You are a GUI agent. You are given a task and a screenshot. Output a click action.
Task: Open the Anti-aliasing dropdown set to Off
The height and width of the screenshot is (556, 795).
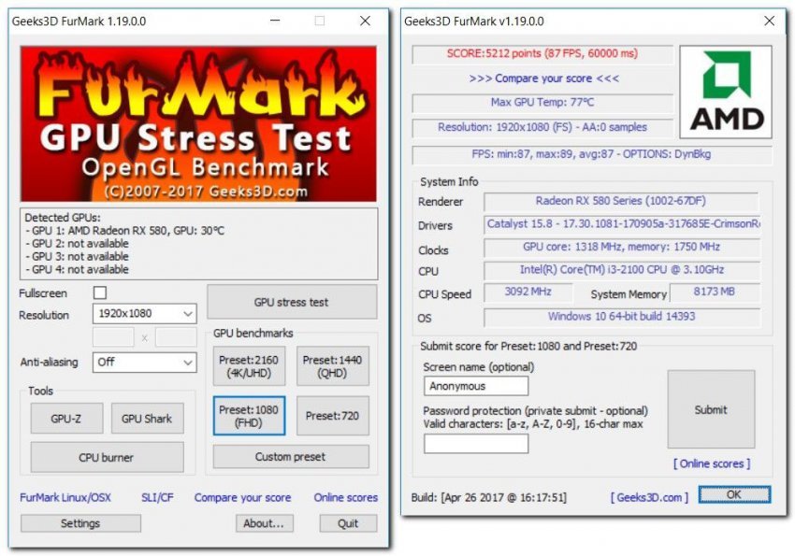(x=144, y=363)
